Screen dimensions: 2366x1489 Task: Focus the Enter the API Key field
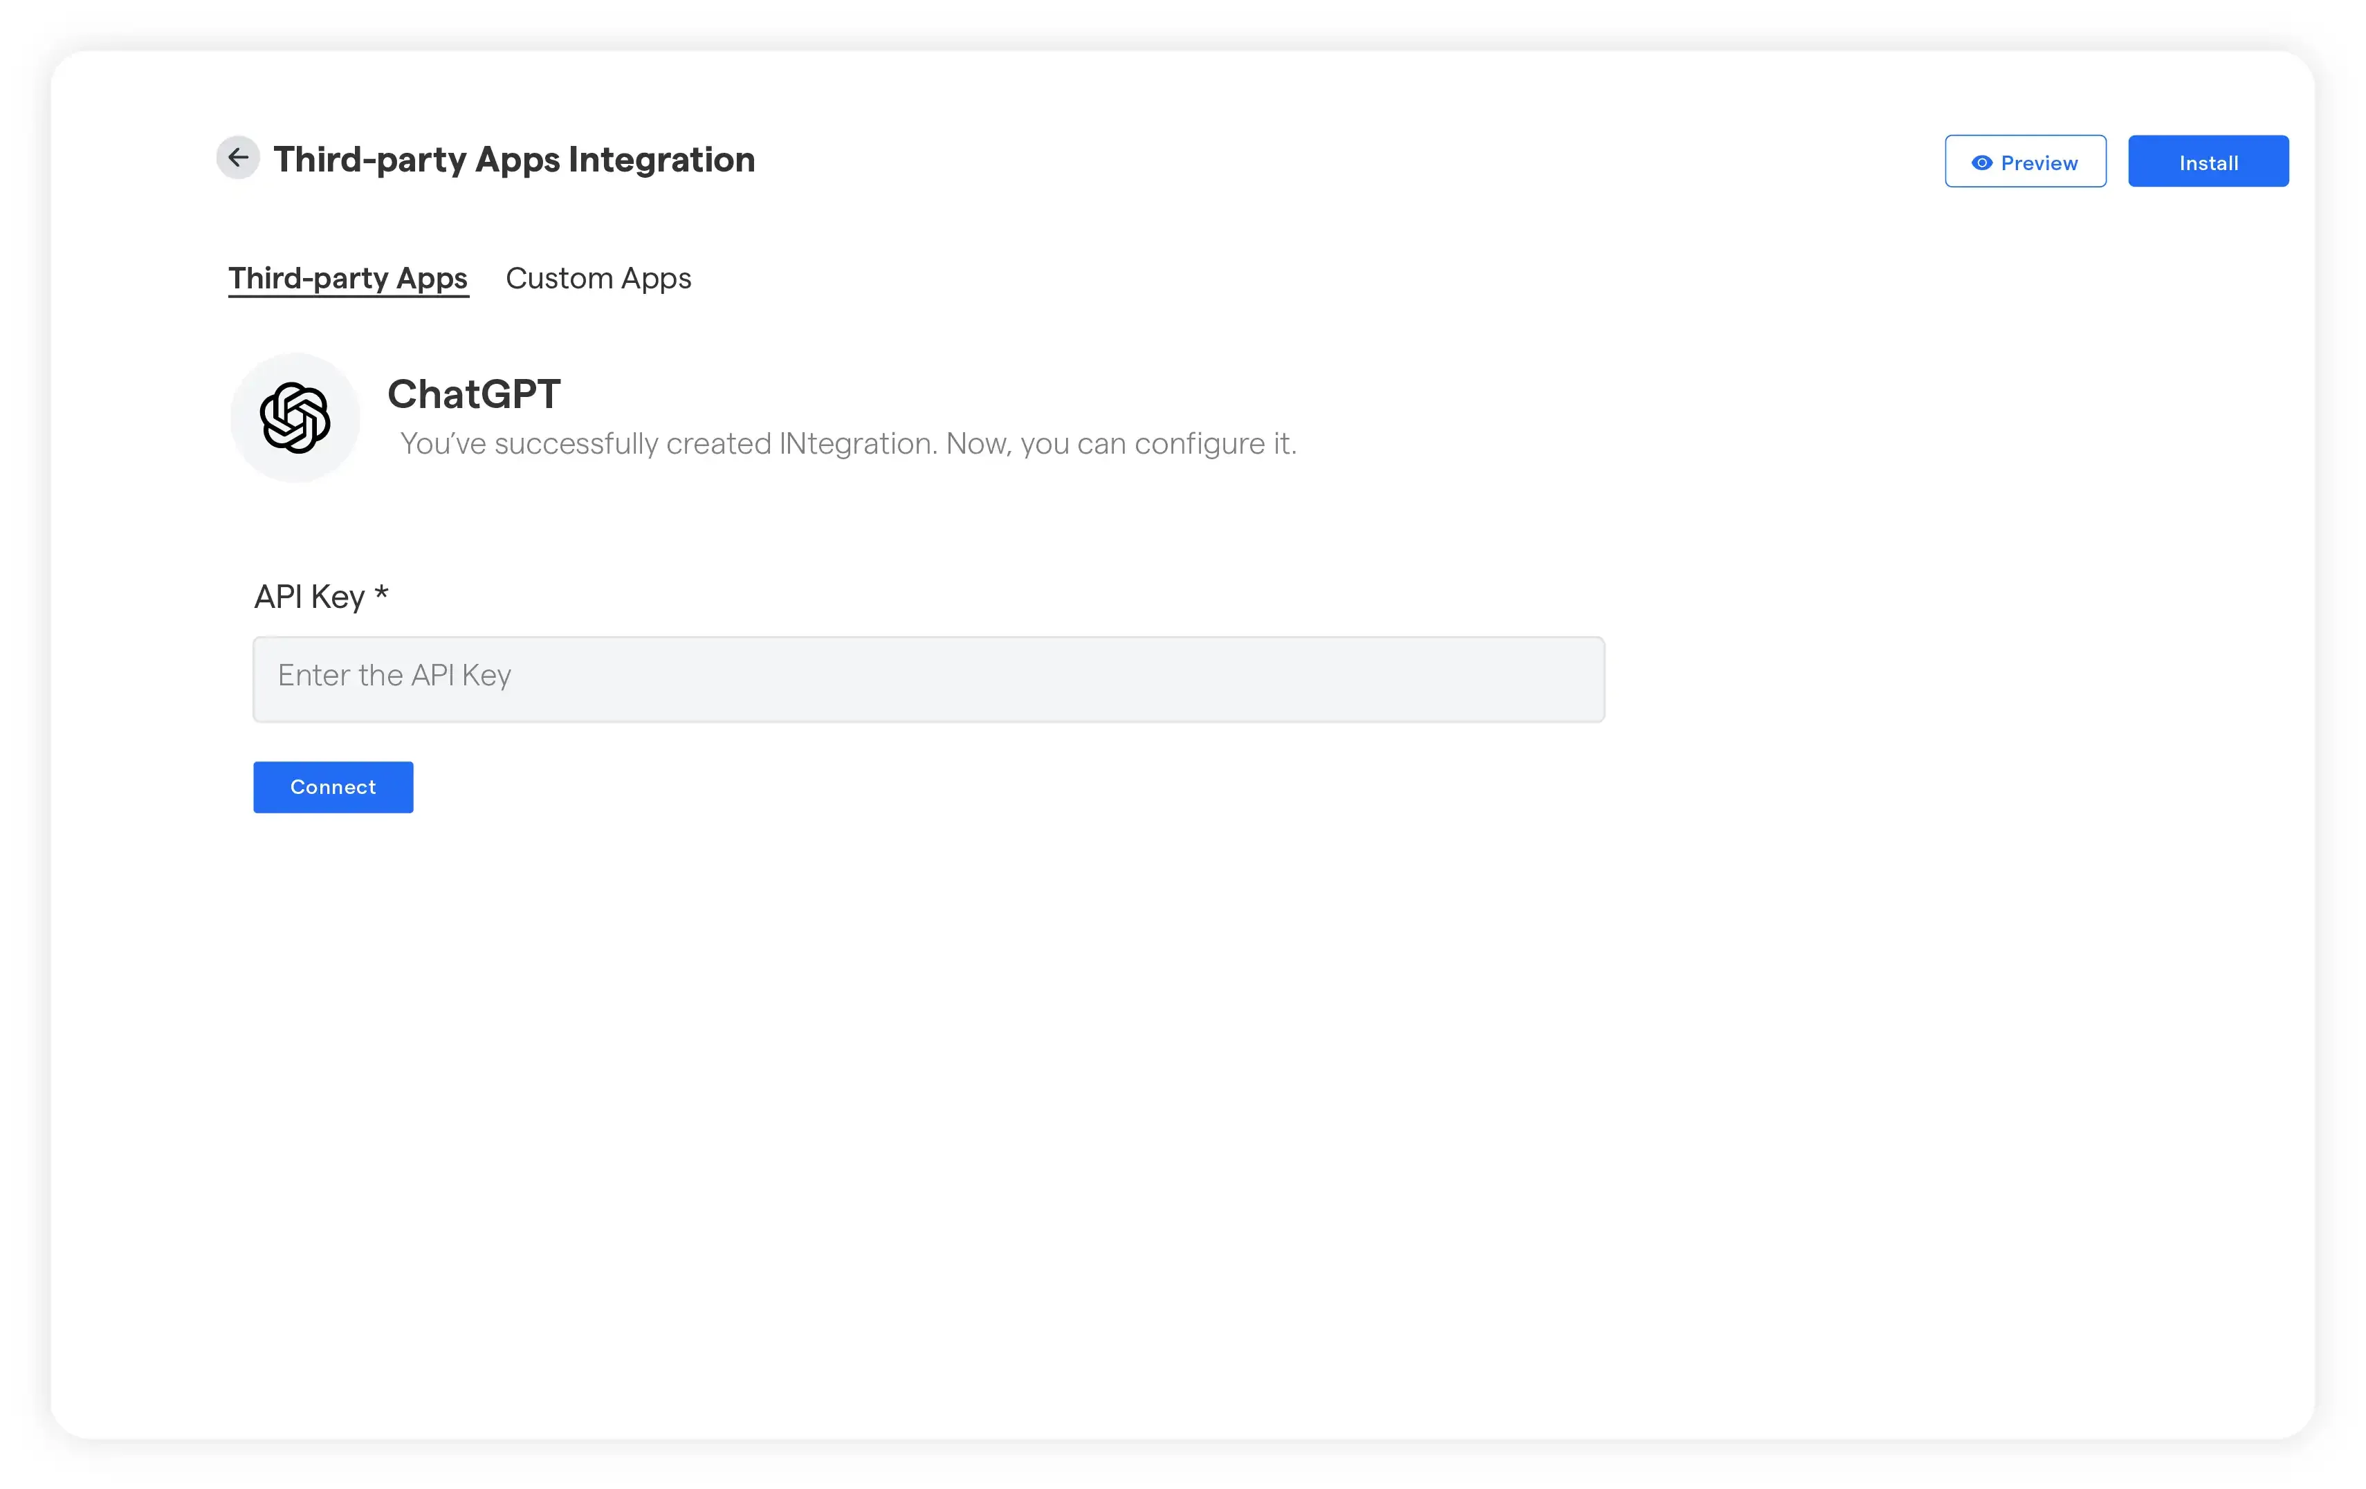pos(928,680)
